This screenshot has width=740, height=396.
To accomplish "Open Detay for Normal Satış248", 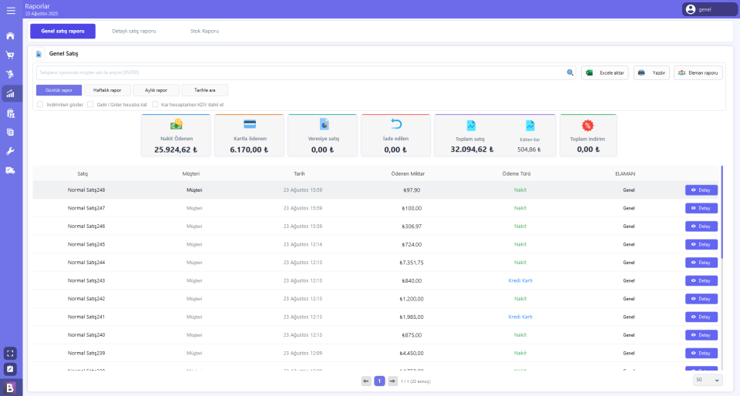I will click(701, 190).
